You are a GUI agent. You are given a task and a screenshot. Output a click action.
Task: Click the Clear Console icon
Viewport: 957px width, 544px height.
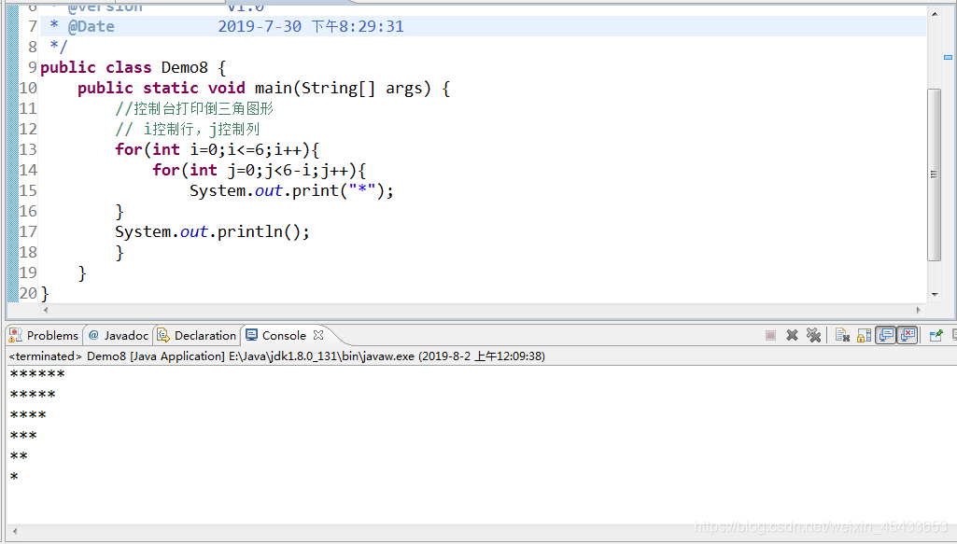[842, 335]
